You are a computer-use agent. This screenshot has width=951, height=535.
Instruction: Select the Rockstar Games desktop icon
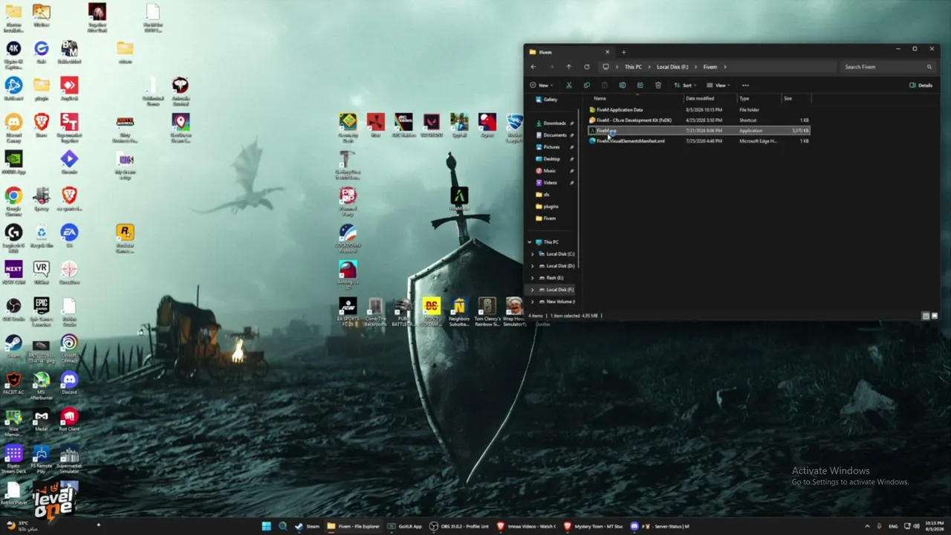(125, 238)
